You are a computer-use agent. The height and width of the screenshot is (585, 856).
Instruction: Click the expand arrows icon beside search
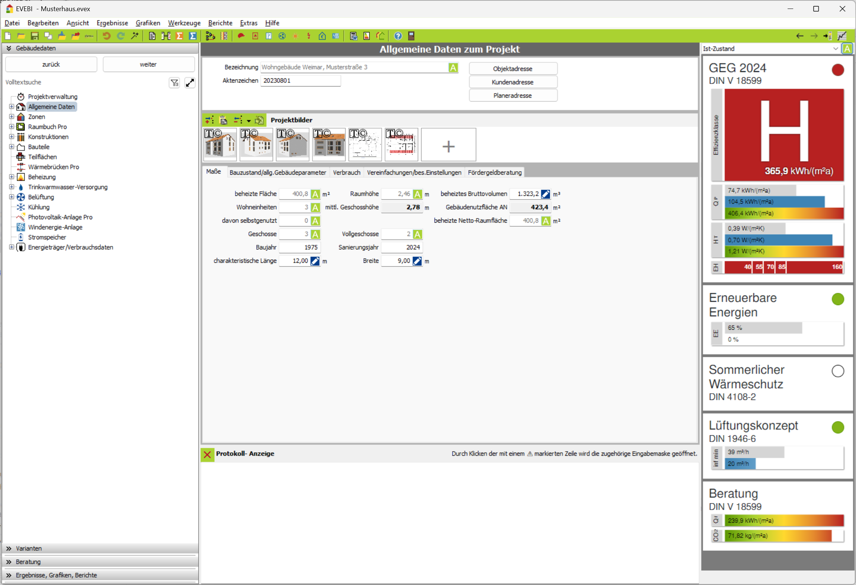(x=190, y=83)
